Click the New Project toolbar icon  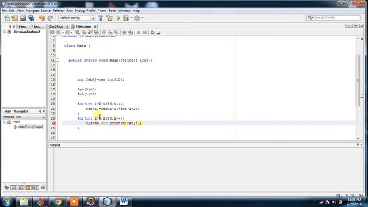(x=15, y=18)
